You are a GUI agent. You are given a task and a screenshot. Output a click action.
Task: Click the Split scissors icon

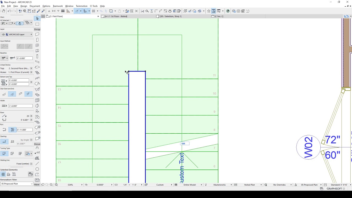(x=142, y=11)
